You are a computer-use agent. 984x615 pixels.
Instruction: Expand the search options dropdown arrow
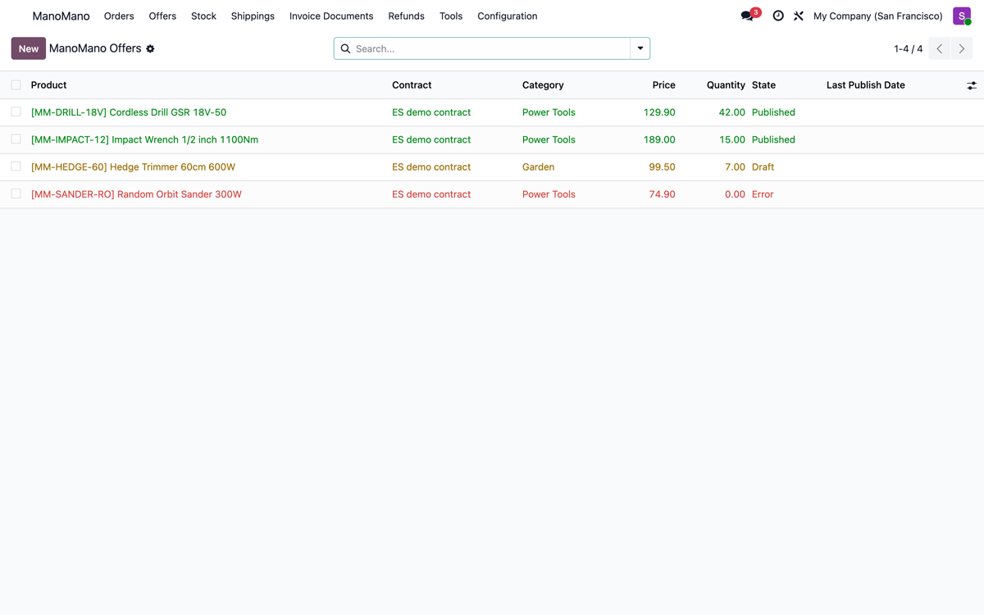(640, 49)
